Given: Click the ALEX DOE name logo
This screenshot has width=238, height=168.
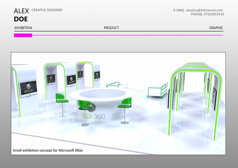Looking at the screenshot, I should pyautogui.click(x=21, y=15).
